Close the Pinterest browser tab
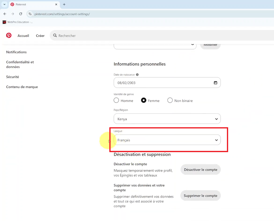274x221 pixels. coord(56,4)
